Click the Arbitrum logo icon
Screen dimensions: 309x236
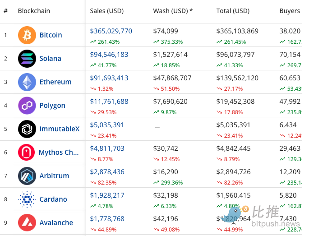click(x=27, y=176)
